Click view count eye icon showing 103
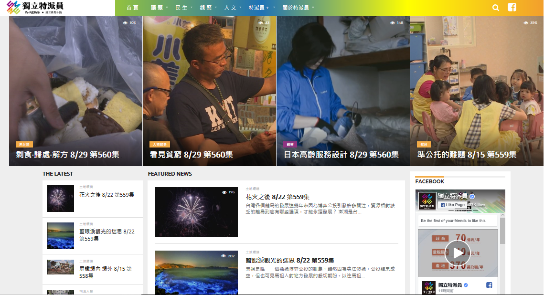 tap(125, 23)
